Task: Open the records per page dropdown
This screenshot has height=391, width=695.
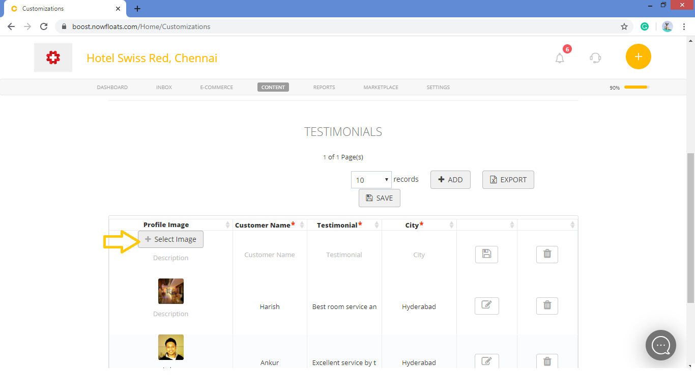Action: tap(371, 180)
